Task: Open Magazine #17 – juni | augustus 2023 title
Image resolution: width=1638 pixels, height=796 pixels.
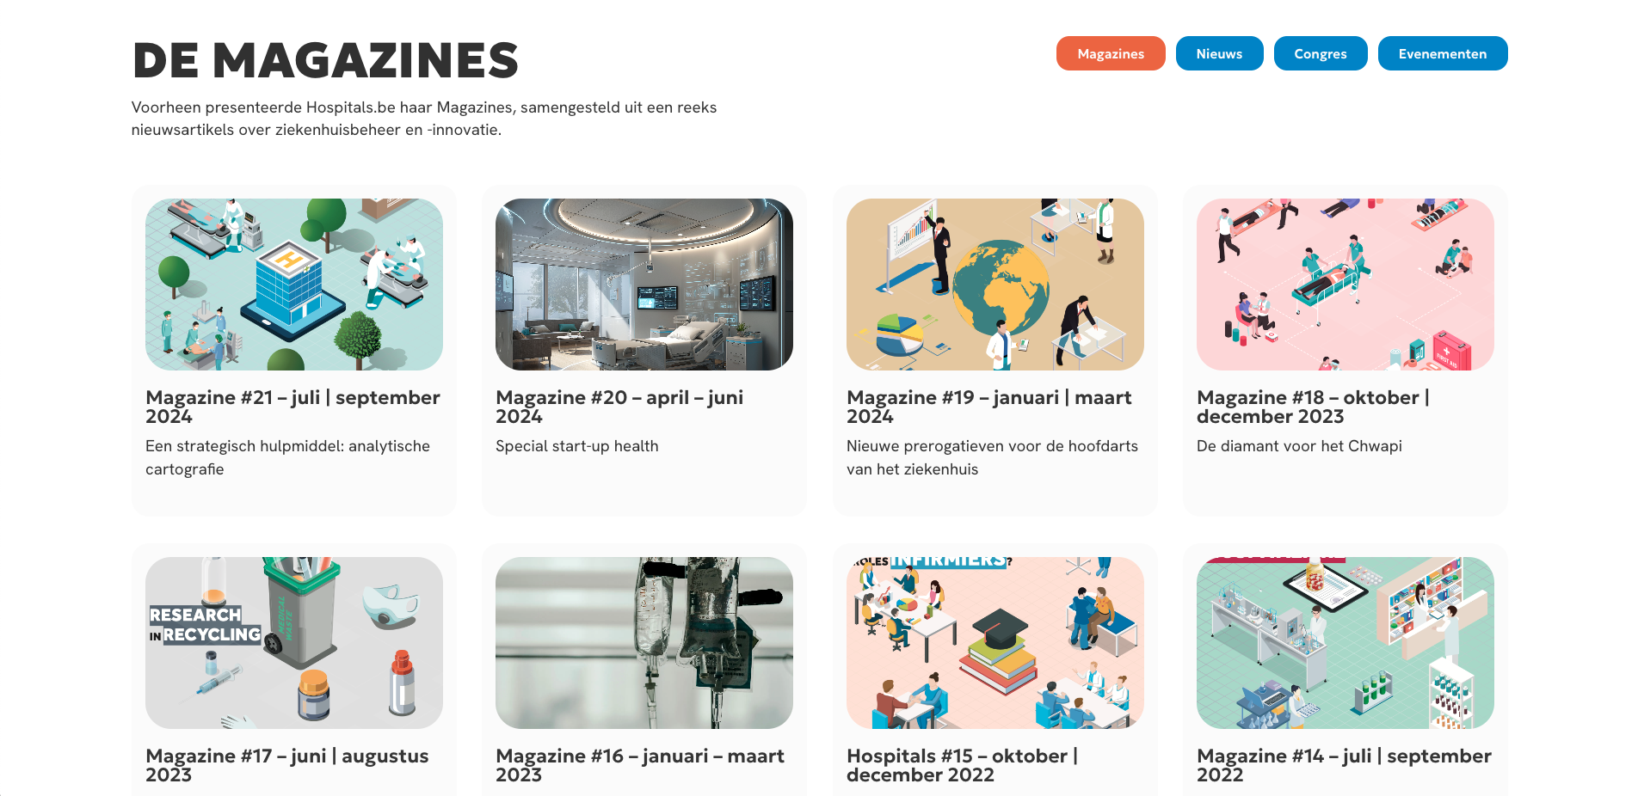Action: pyautogui.click(x=286, y=765)
